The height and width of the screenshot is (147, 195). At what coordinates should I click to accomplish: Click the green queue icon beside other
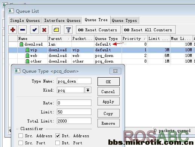pos(27,61)
